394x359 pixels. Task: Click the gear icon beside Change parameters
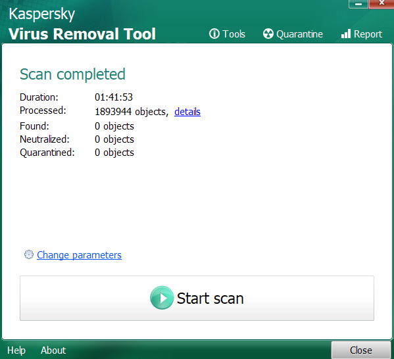click(29, 254)
